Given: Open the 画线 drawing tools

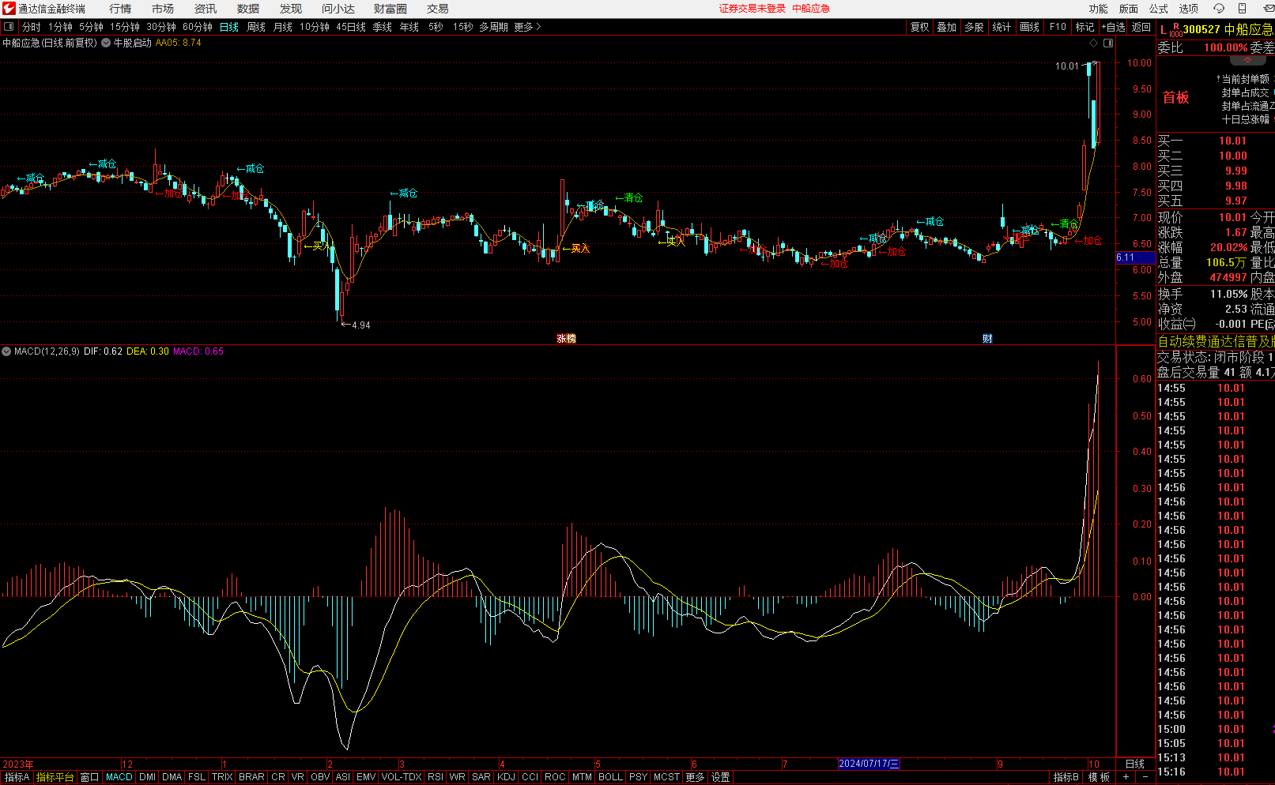Looking at the screenshot, I should click(1030, 27).
